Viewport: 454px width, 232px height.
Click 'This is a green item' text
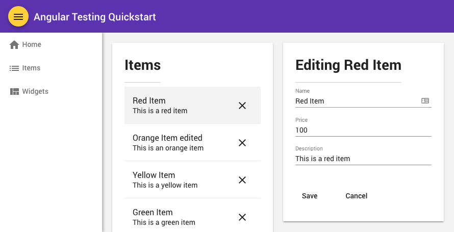click(164, 222)
